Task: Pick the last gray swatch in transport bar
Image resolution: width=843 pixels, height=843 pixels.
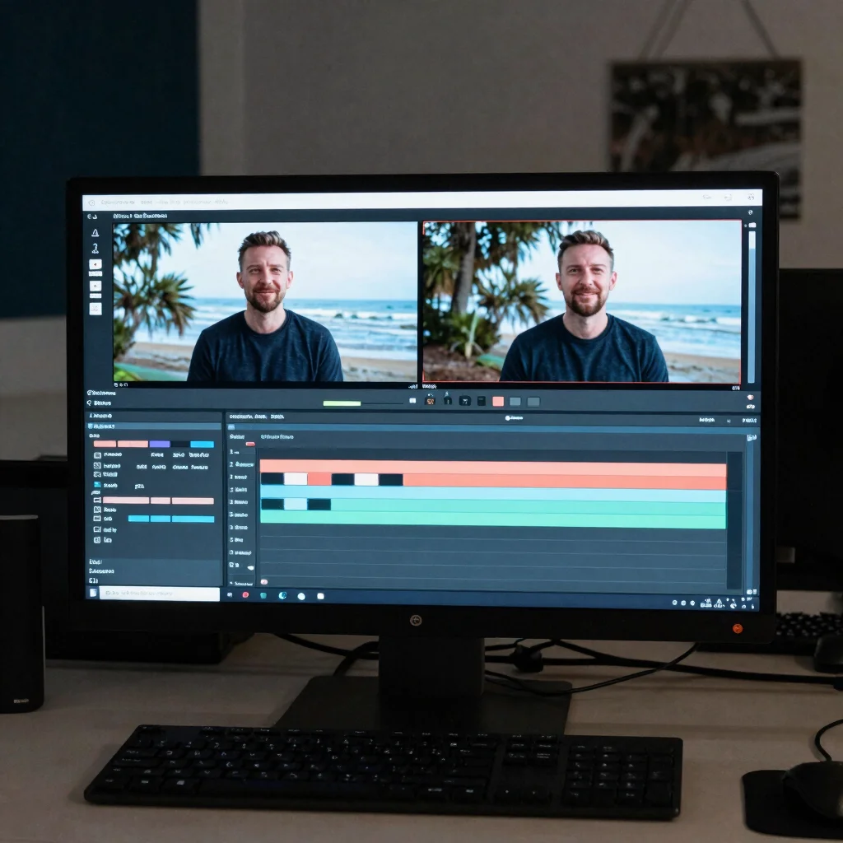Action: click(x=533, y=402)
